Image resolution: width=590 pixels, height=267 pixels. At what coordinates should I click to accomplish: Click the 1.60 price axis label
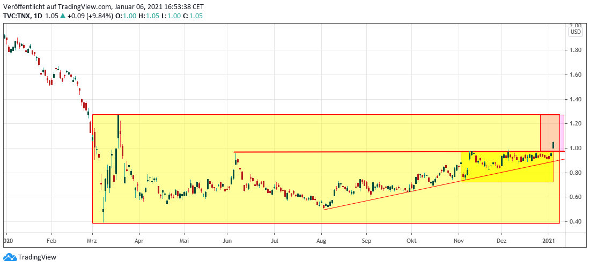tap(576, 75)
